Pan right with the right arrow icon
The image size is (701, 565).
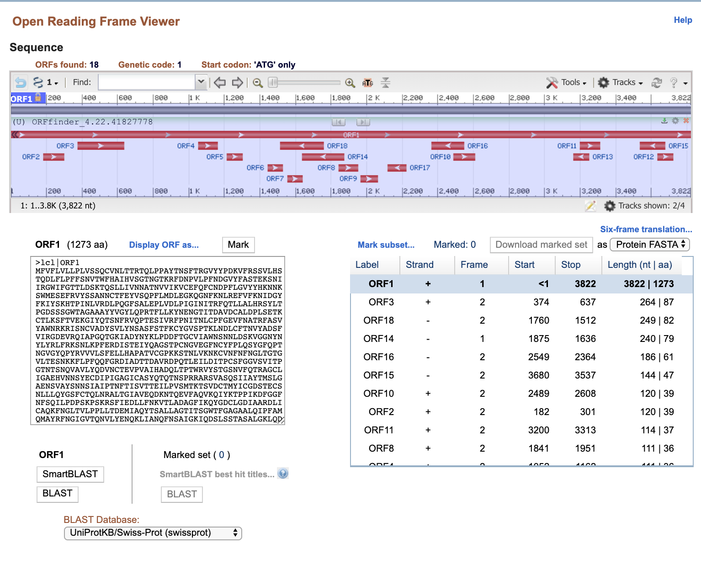(237, 83)
